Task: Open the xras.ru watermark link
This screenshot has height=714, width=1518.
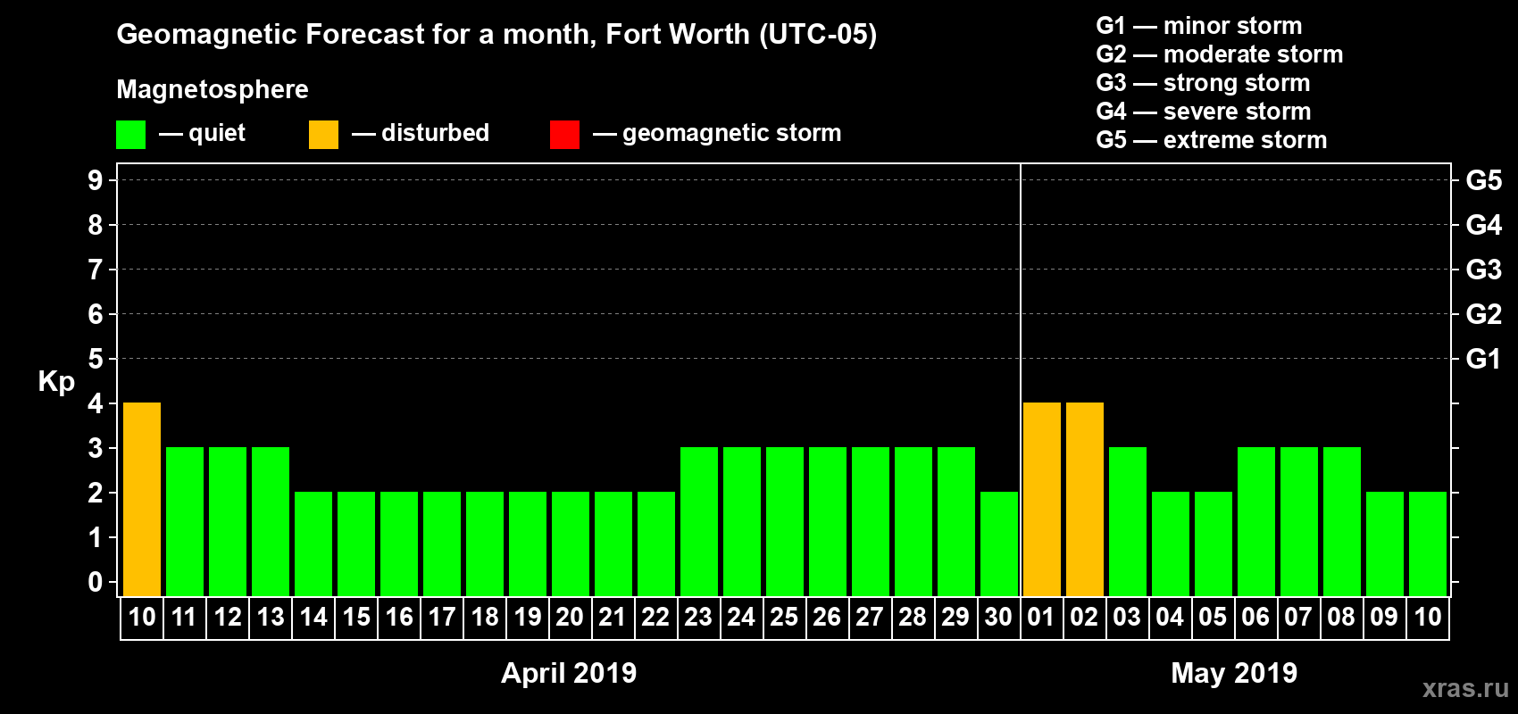Action: coord(1464,688)
